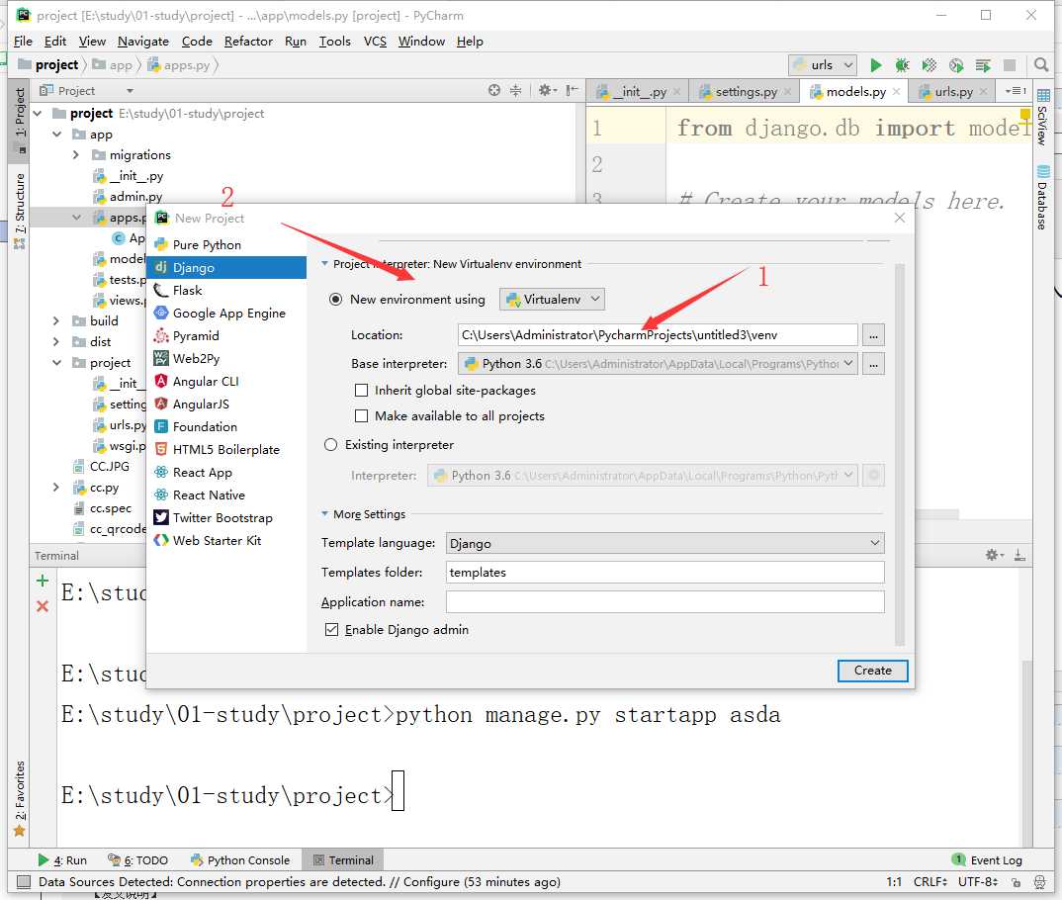Check Inherit global site-packages
1062x900 pixels.
(x=362, y=391)
